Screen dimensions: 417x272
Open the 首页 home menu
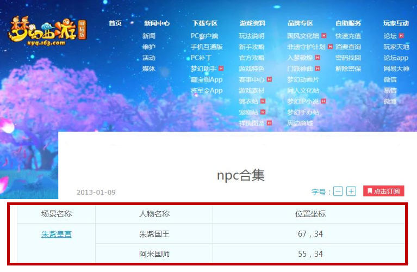[x=115, y=23]
